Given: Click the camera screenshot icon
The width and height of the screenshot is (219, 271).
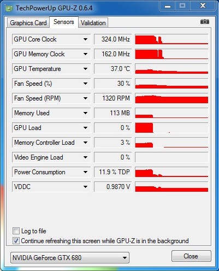Looking at the screenshot, I should 205,22.
